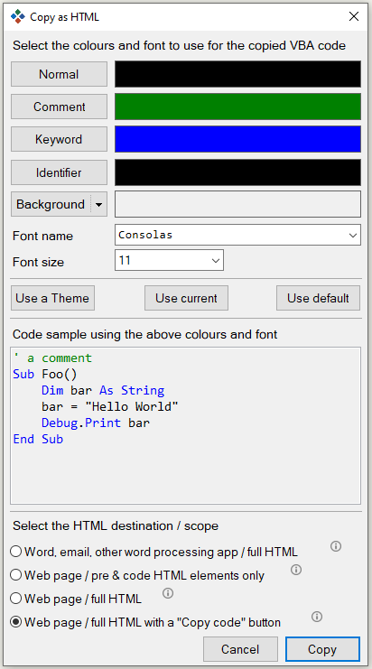Cancel the Copy as HTML dialog
372x669 pixels.
(240, 649)
